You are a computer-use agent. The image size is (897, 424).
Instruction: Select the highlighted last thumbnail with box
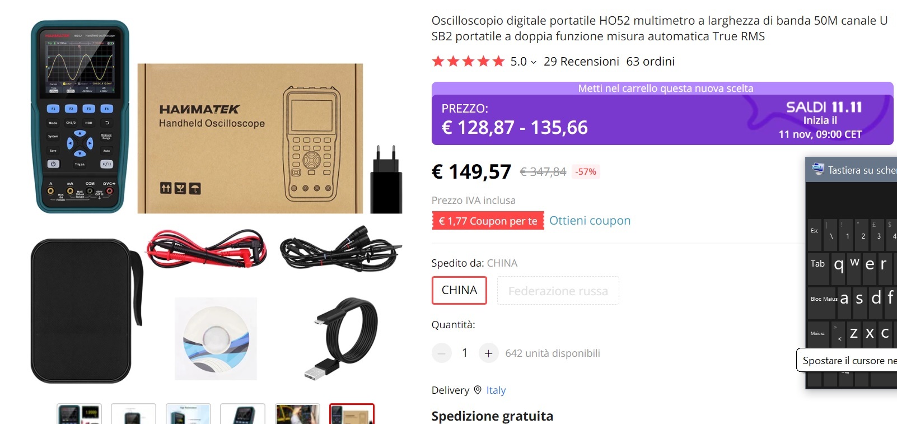(352, 414)
